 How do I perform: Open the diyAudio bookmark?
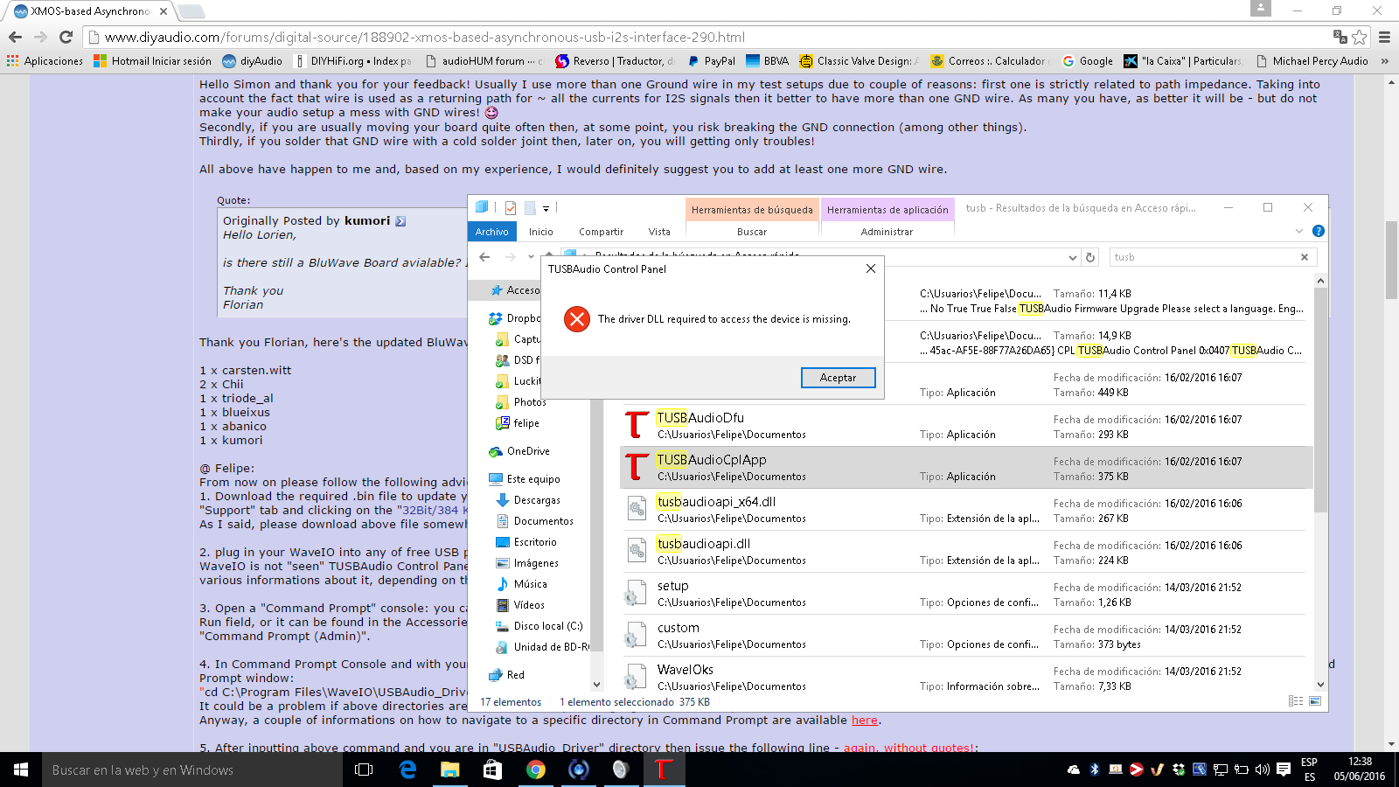252,61
